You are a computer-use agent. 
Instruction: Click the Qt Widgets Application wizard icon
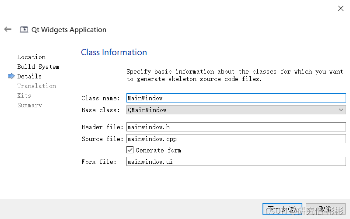pos(24,29)
